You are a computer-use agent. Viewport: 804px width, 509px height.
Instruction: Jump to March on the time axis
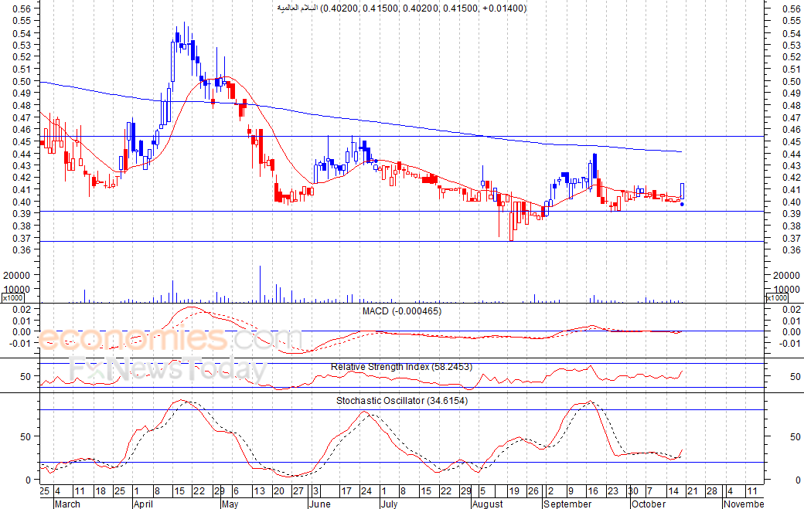[x=66, y=504]
